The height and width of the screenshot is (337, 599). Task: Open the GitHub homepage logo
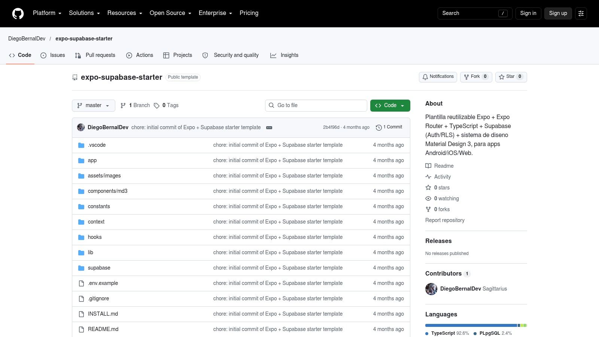(x=18, y=13)
